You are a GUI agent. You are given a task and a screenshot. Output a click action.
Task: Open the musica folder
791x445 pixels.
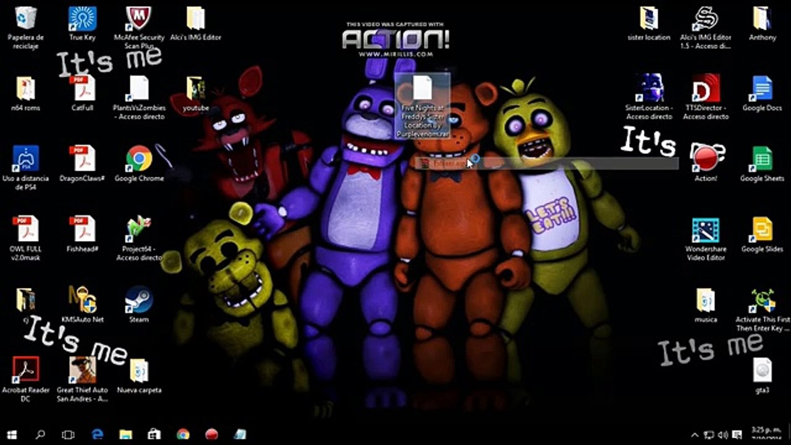click(x=706, y=305)
